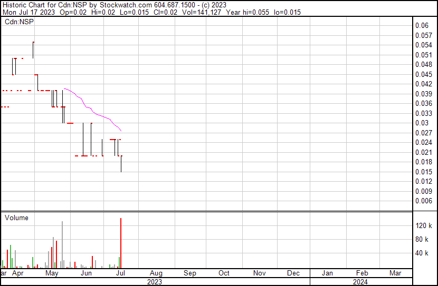Click the Jan label on the time axis
The height and width of the screenshot is (286, 438).
pyautogui.click(x=327, y=273)
